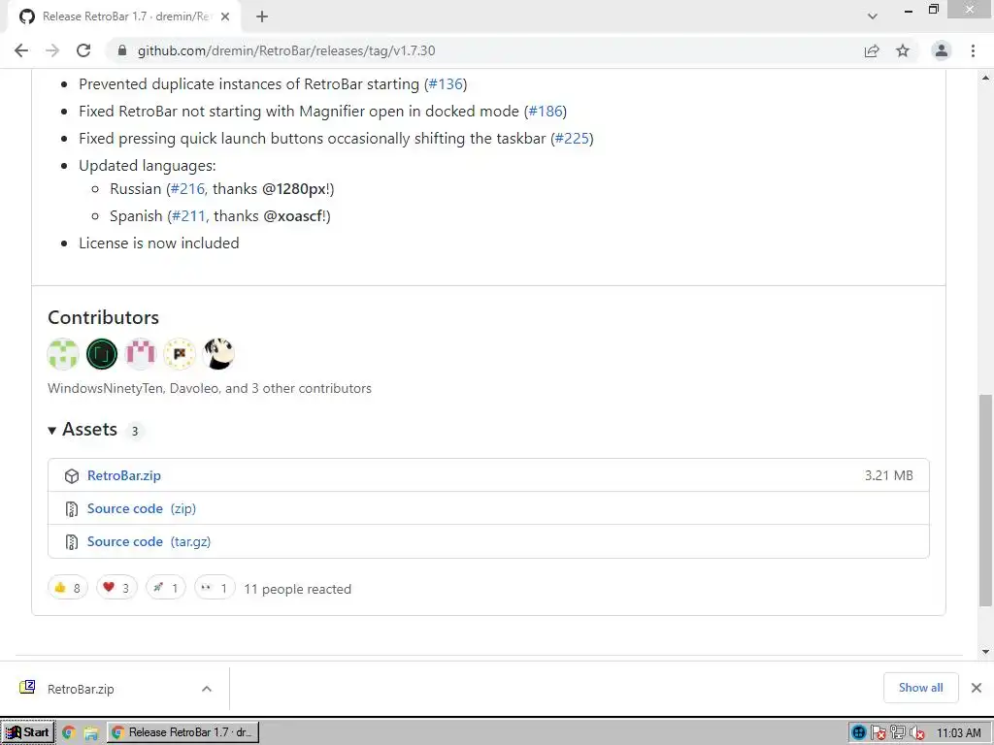Screen dimensions: 994x745
Task: Toggle the thumbs up reaction
Action: [68, 588]
